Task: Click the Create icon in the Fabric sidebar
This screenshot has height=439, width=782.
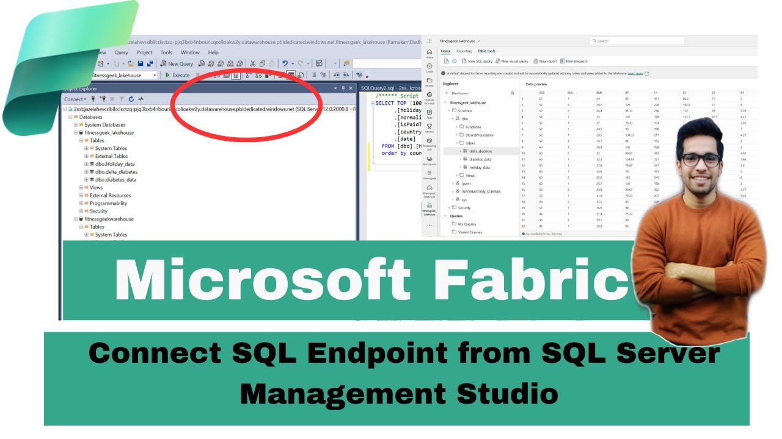Action: [429, 68]
